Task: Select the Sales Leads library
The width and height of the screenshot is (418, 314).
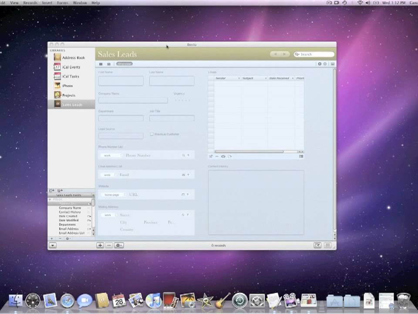Action: [71, 104]
